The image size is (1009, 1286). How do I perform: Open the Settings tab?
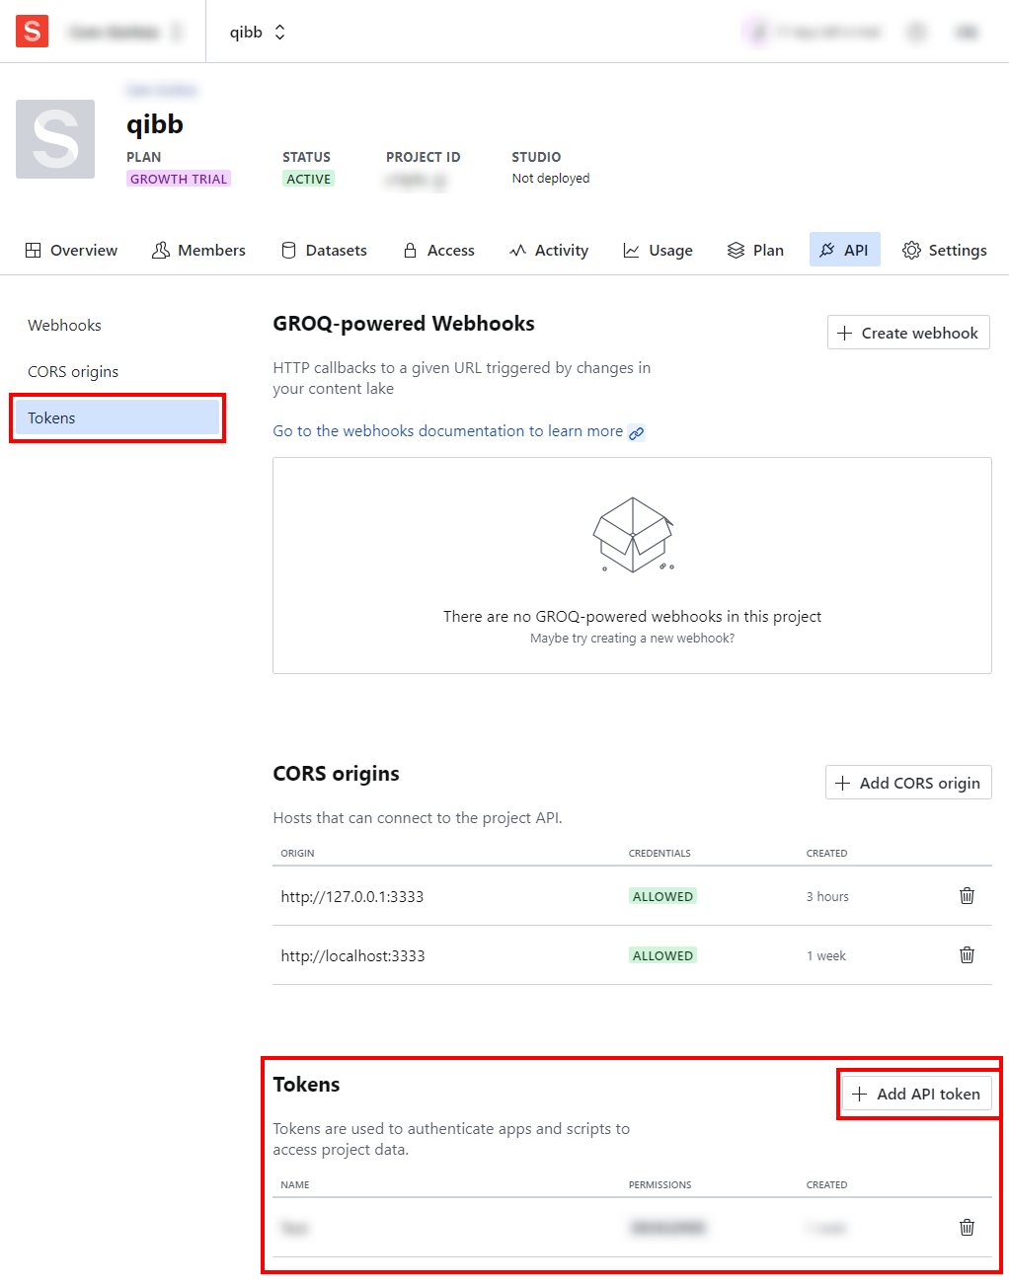944,251
